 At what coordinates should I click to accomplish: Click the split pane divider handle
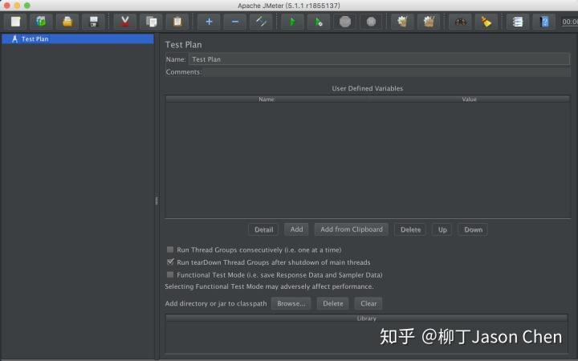click(x=157, y=201)
